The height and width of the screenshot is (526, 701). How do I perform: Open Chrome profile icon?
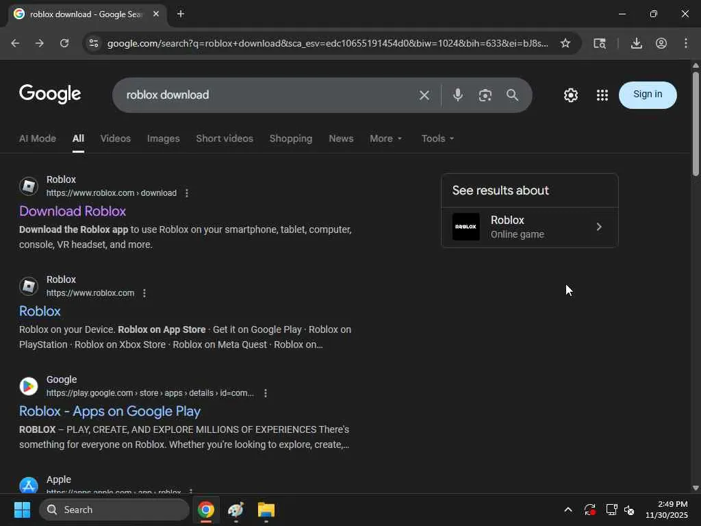tap(661, 43)
